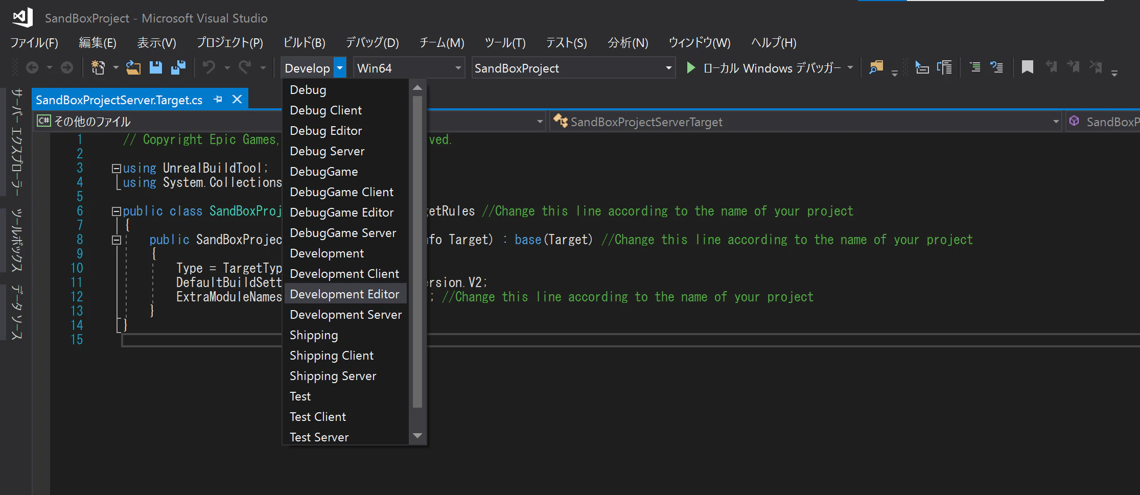Collapse the using directives block

pos(116,168)
